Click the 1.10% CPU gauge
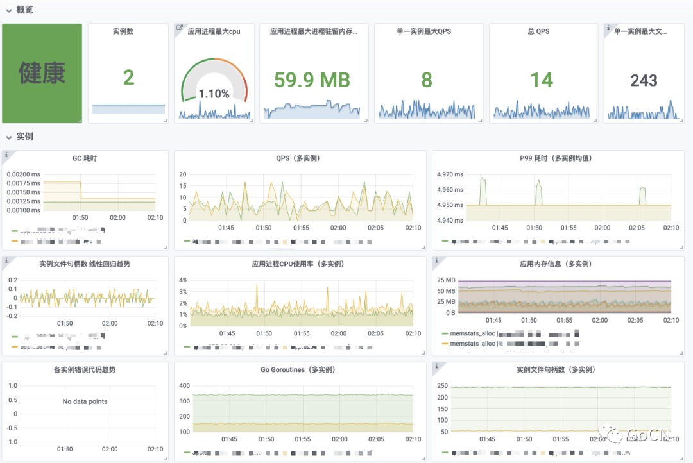 pyautogui.click(x=214, y=81)
